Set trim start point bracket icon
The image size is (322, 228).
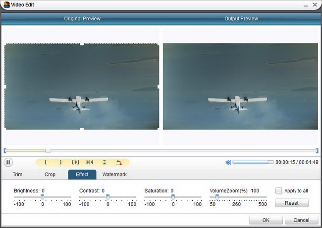point(46,162)
